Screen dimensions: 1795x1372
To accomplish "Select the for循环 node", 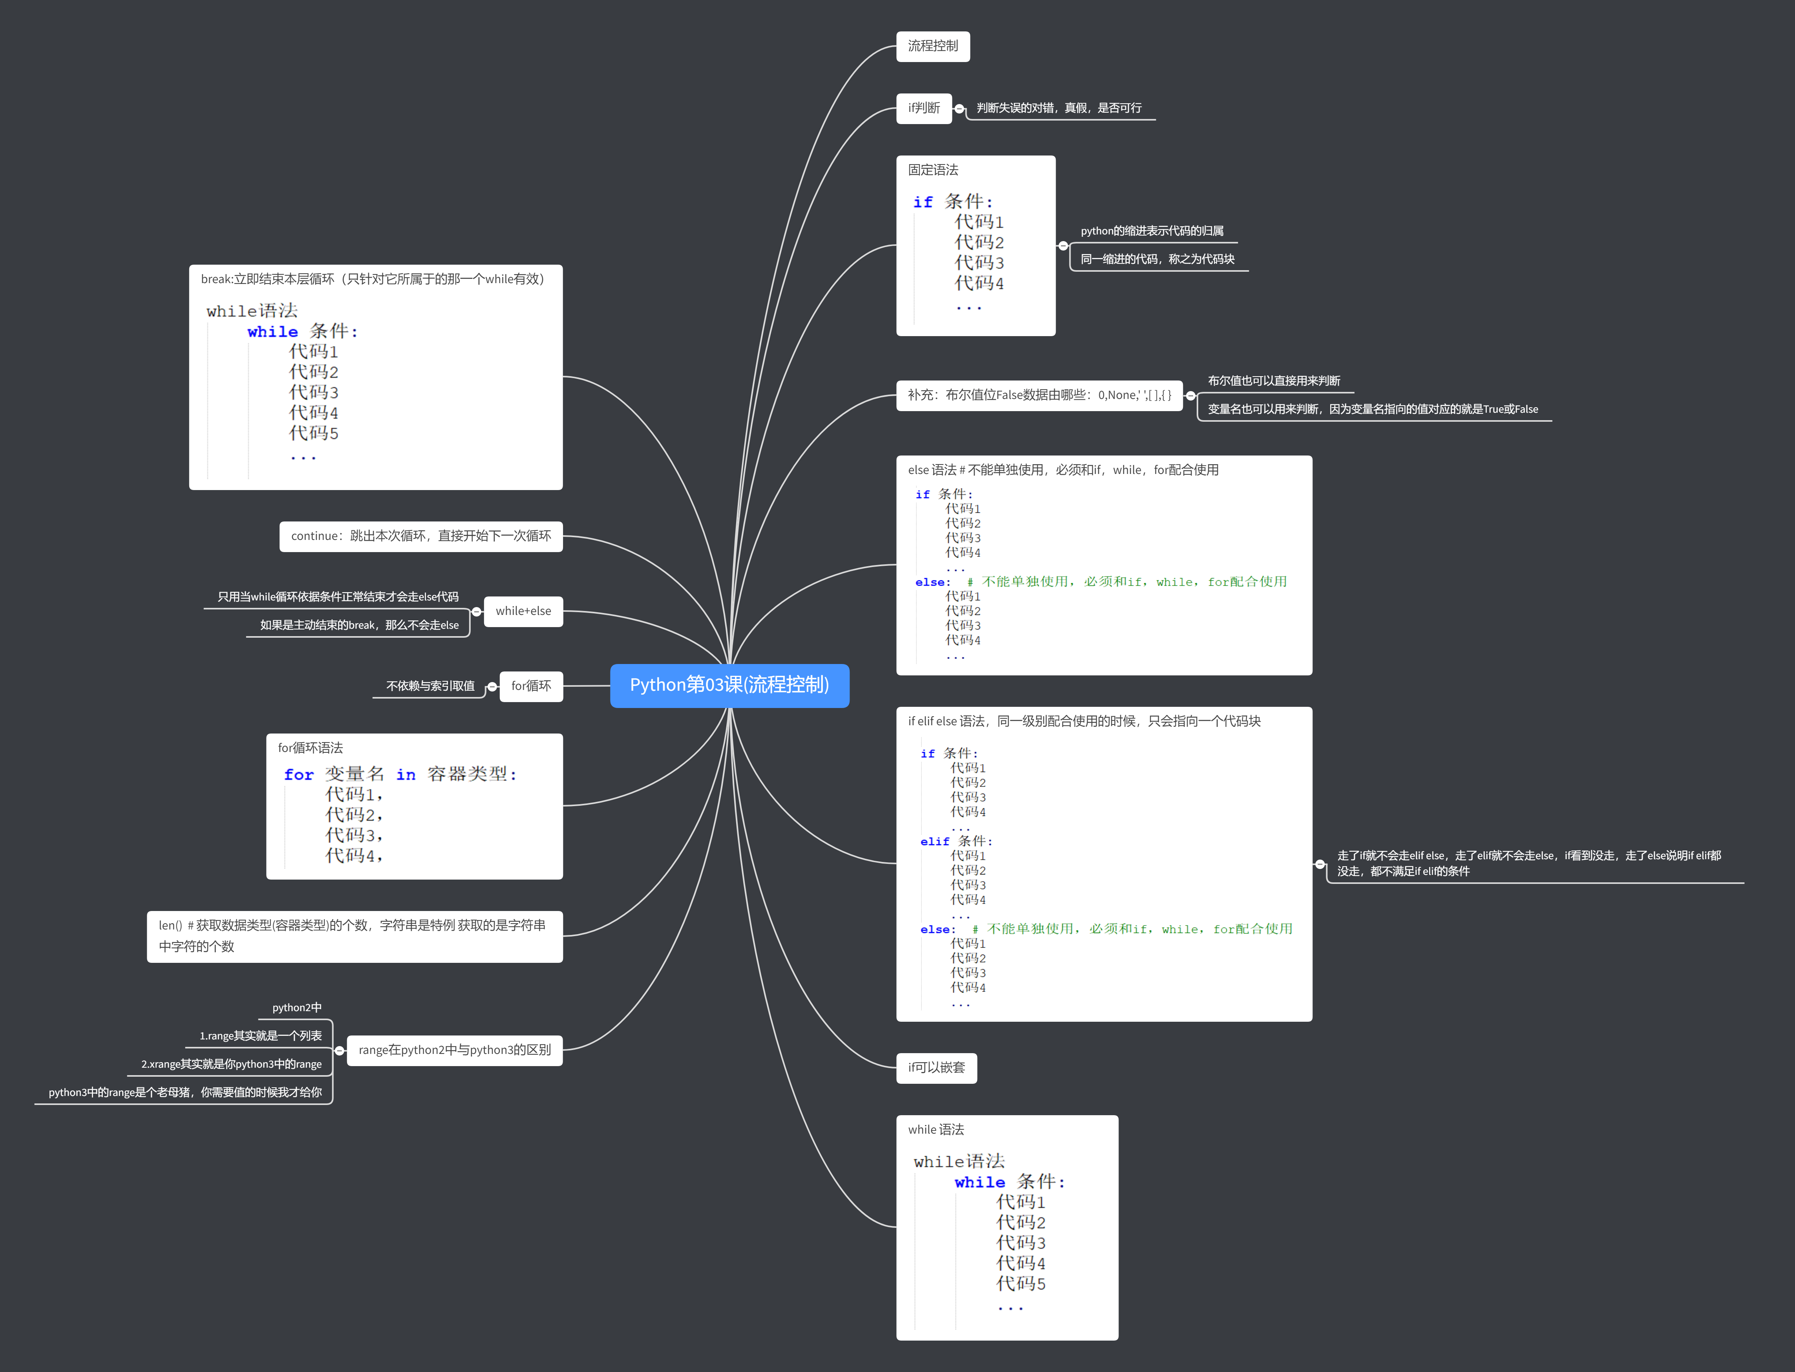I will (x=531, y=687).
